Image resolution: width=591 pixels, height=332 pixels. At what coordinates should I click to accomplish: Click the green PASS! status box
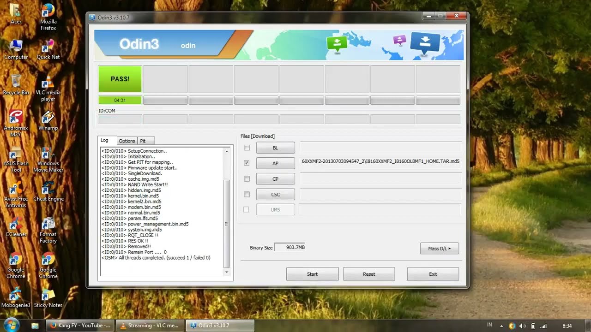[x=120, y=79]
